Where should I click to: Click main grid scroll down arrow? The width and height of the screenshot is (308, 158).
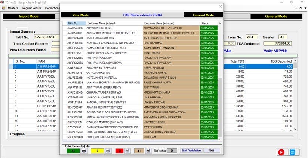click(x=295, y=129)
